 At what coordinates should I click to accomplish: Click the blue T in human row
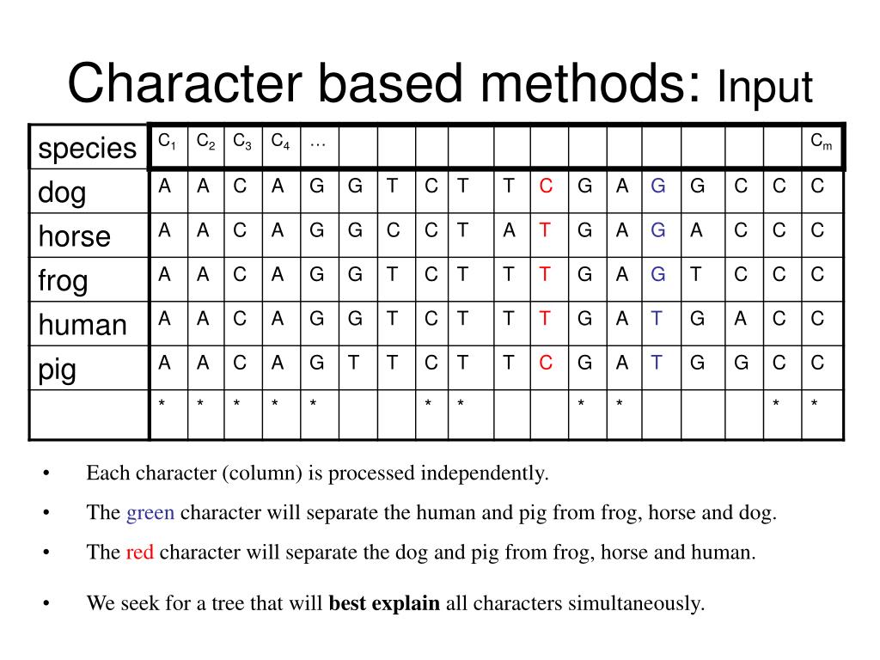(x=656, y=319)
